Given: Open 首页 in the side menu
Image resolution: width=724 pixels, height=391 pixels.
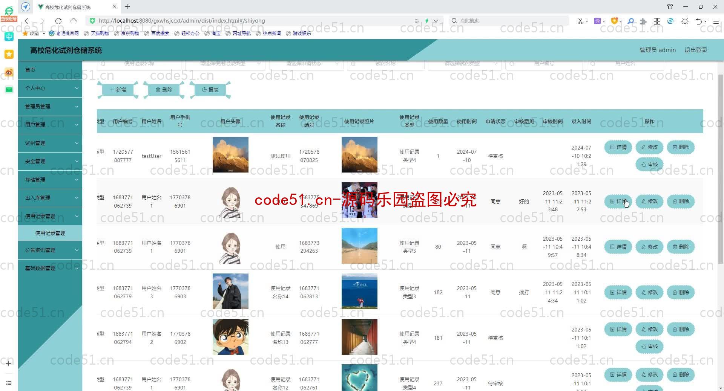Looking at the screenshot, I should coord(50,70).
